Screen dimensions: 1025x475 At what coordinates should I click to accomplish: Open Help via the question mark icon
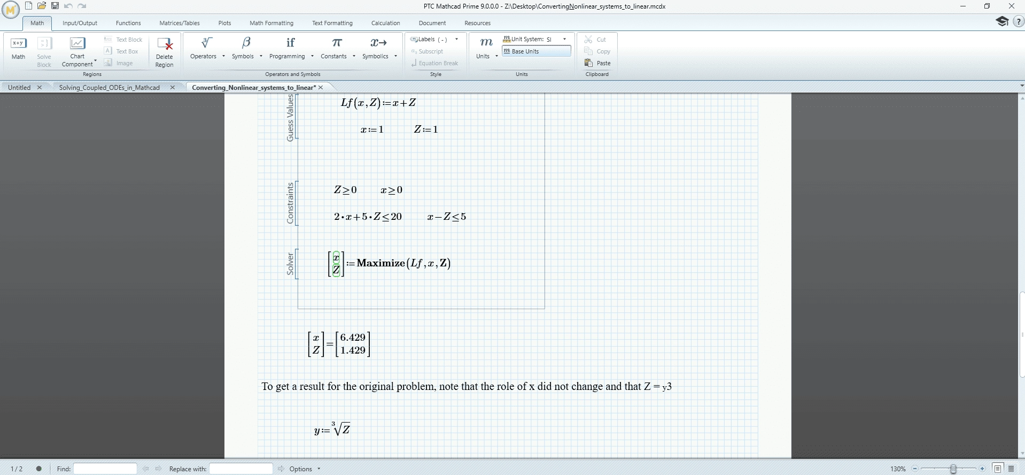click(x=1019, y=21)
